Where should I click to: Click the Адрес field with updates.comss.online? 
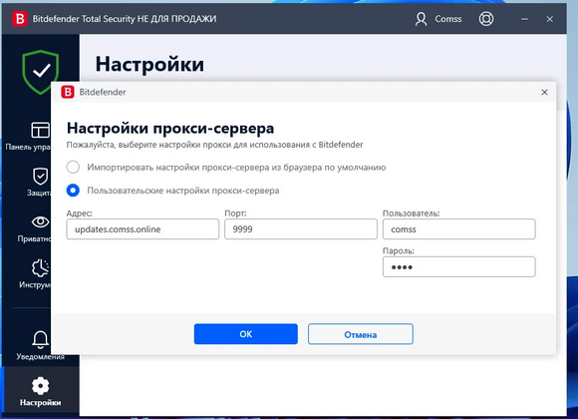pyautogui.click(x=143, y=229)
